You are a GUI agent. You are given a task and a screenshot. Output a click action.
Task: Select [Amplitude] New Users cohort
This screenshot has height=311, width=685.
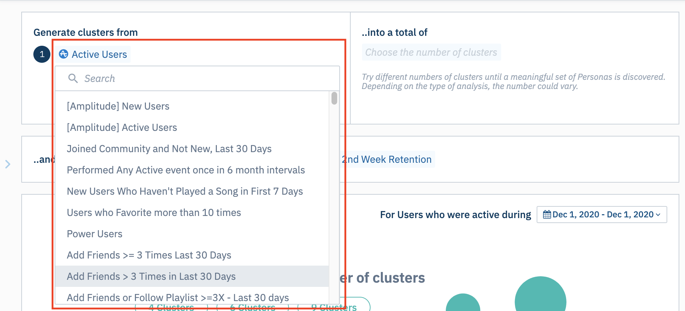pos(118,106)
